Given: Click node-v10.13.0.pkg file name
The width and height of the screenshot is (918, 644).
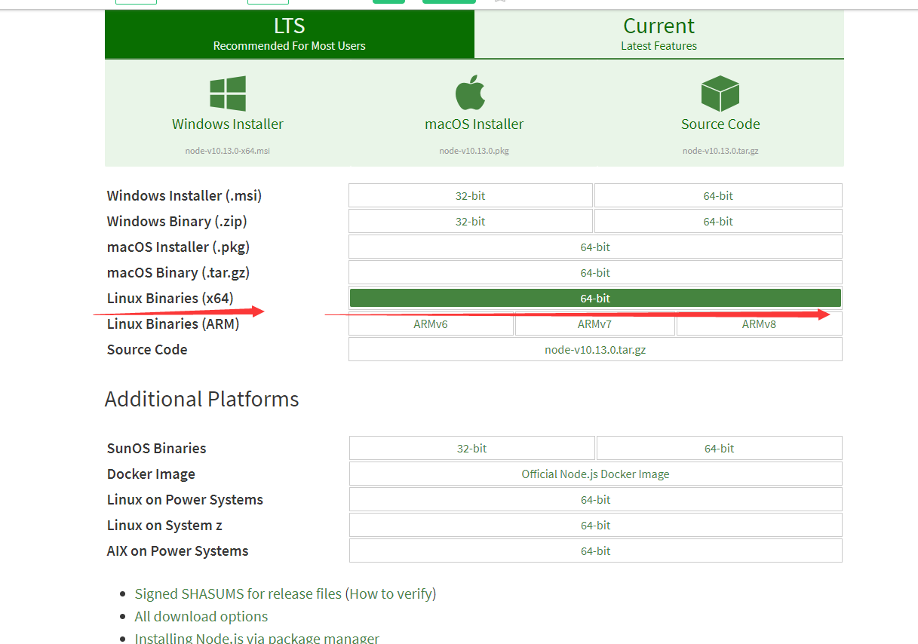Looking at the screenshot, I should 474,151.
